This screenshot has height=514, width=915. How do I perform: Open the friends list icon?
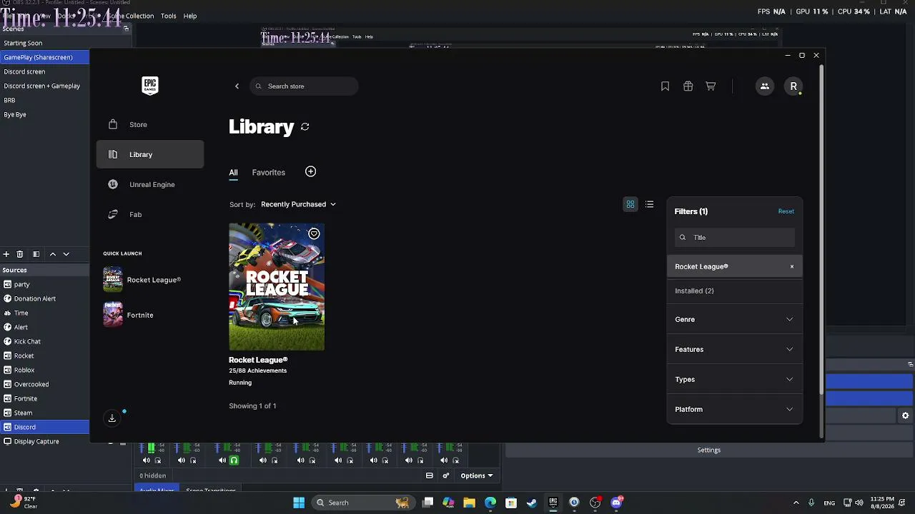click(x=764, y=86)
